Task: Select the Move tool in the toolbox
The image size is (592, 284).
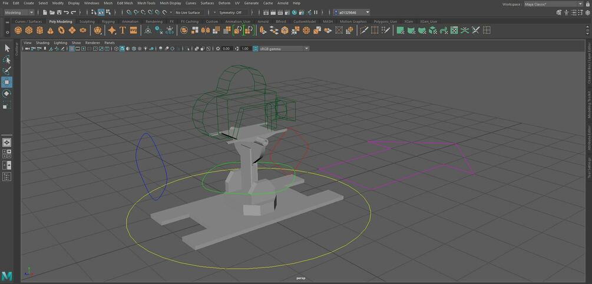Action: click(x=7, y=82)
